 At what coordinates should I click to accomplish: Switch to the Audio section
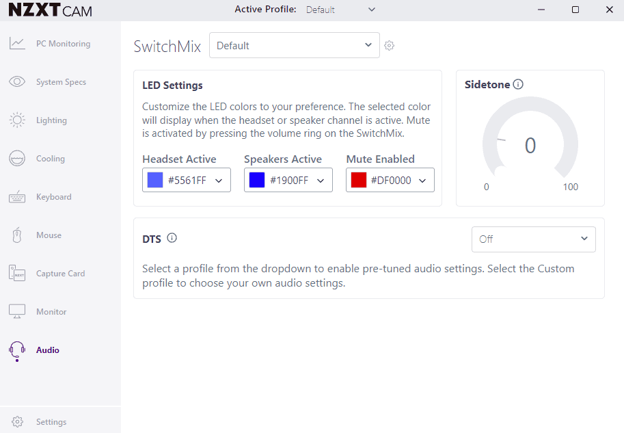click(47, 350)
